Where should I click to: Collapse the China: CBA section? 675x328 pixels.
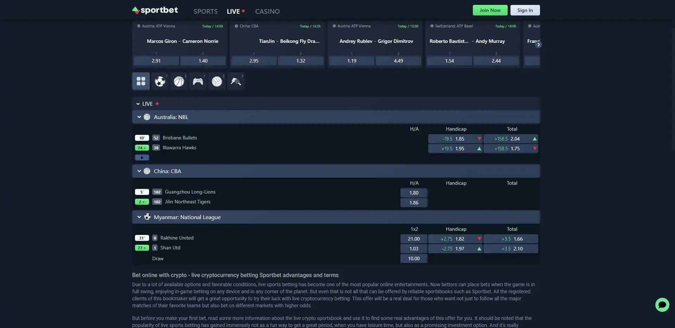point(139,171)
